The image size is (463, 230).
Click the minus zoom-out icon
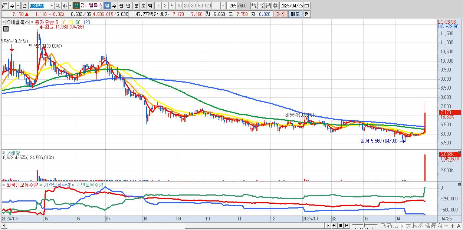(x=446, y=226)
